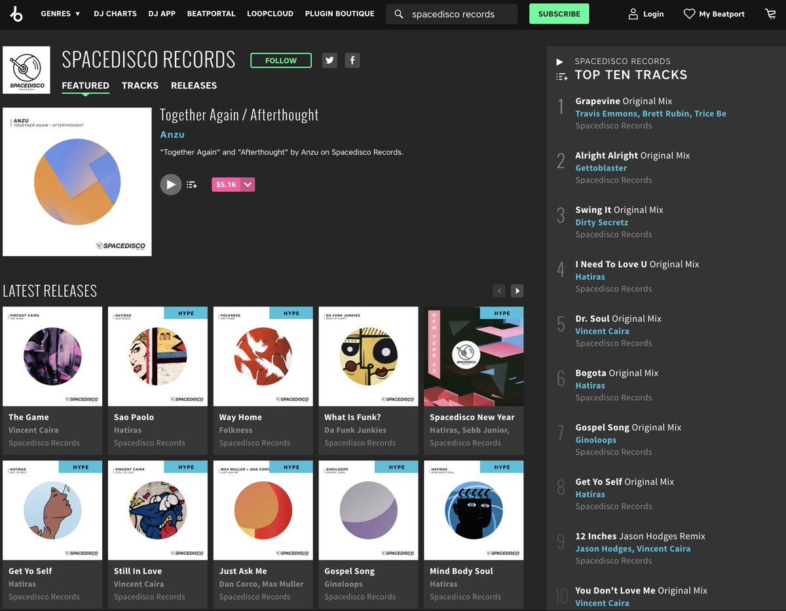This screenshot has width=786, height=611.
Task: Play the Together Again / Afterthought release
Action: click(x=171, y=185)
